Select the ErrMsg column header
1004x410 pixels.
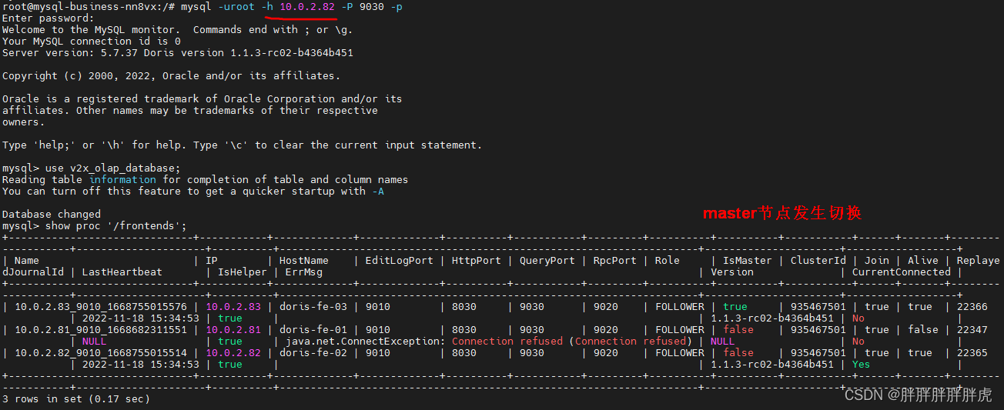pos(304,272)
